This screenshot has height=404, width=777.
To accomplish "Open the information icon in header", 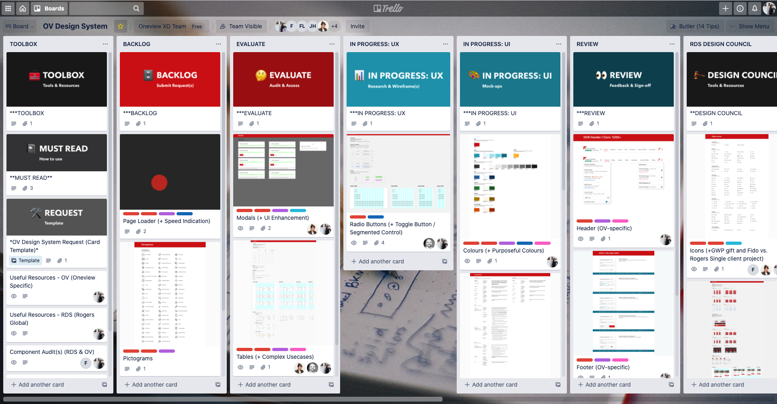I will click(740, 8).
